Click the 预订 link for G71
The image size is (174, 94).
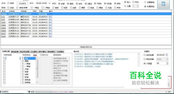50,17
